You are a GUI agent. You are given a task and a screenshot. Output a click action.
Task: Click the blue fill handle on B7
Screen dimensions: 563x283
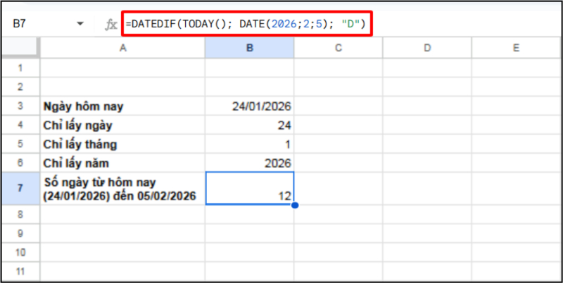coord(294,205)
